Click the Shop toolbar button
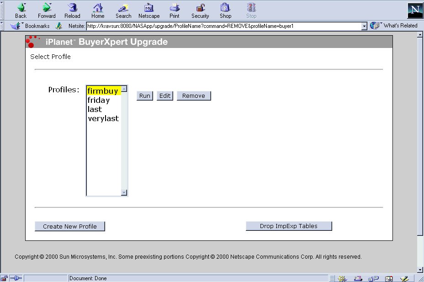The width and height of the screenshot is (424, 282). 226,11
